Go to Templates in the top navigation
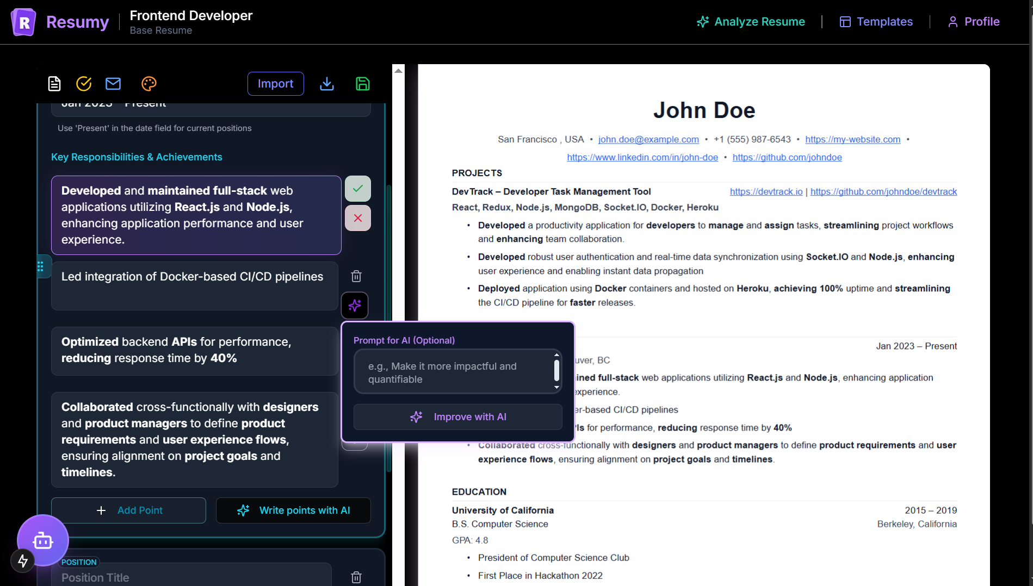This screenshot has width=1033, height=586. 876,22
